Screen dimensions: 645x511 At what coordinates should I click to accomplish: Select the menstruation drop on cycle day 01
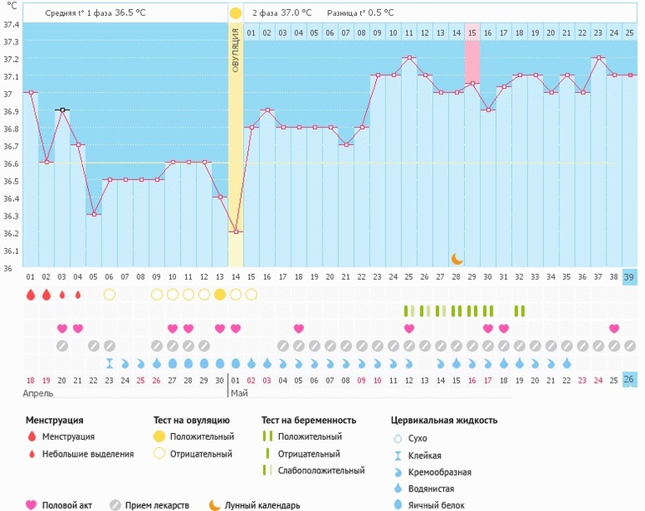(31, 294)
